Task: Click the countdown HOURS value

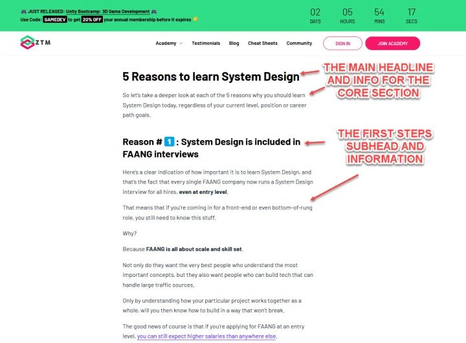Action: [347, 12]
